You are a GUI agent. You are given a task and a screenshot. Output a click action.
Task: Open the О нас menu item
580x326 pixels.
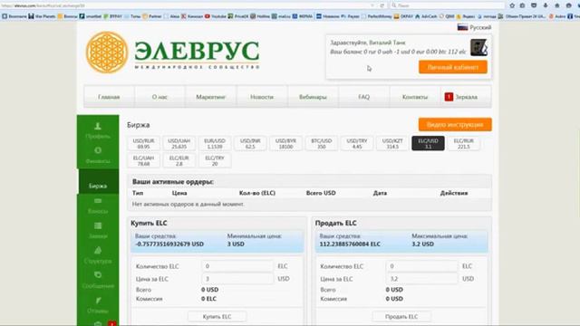(159, 97)
